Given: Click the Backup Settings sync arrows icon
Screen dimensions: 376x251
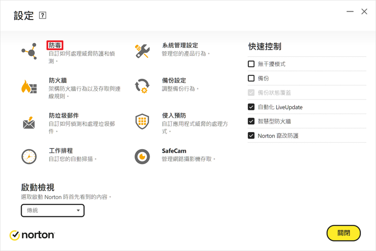Looking at the screenshot, I should point(142,86).
